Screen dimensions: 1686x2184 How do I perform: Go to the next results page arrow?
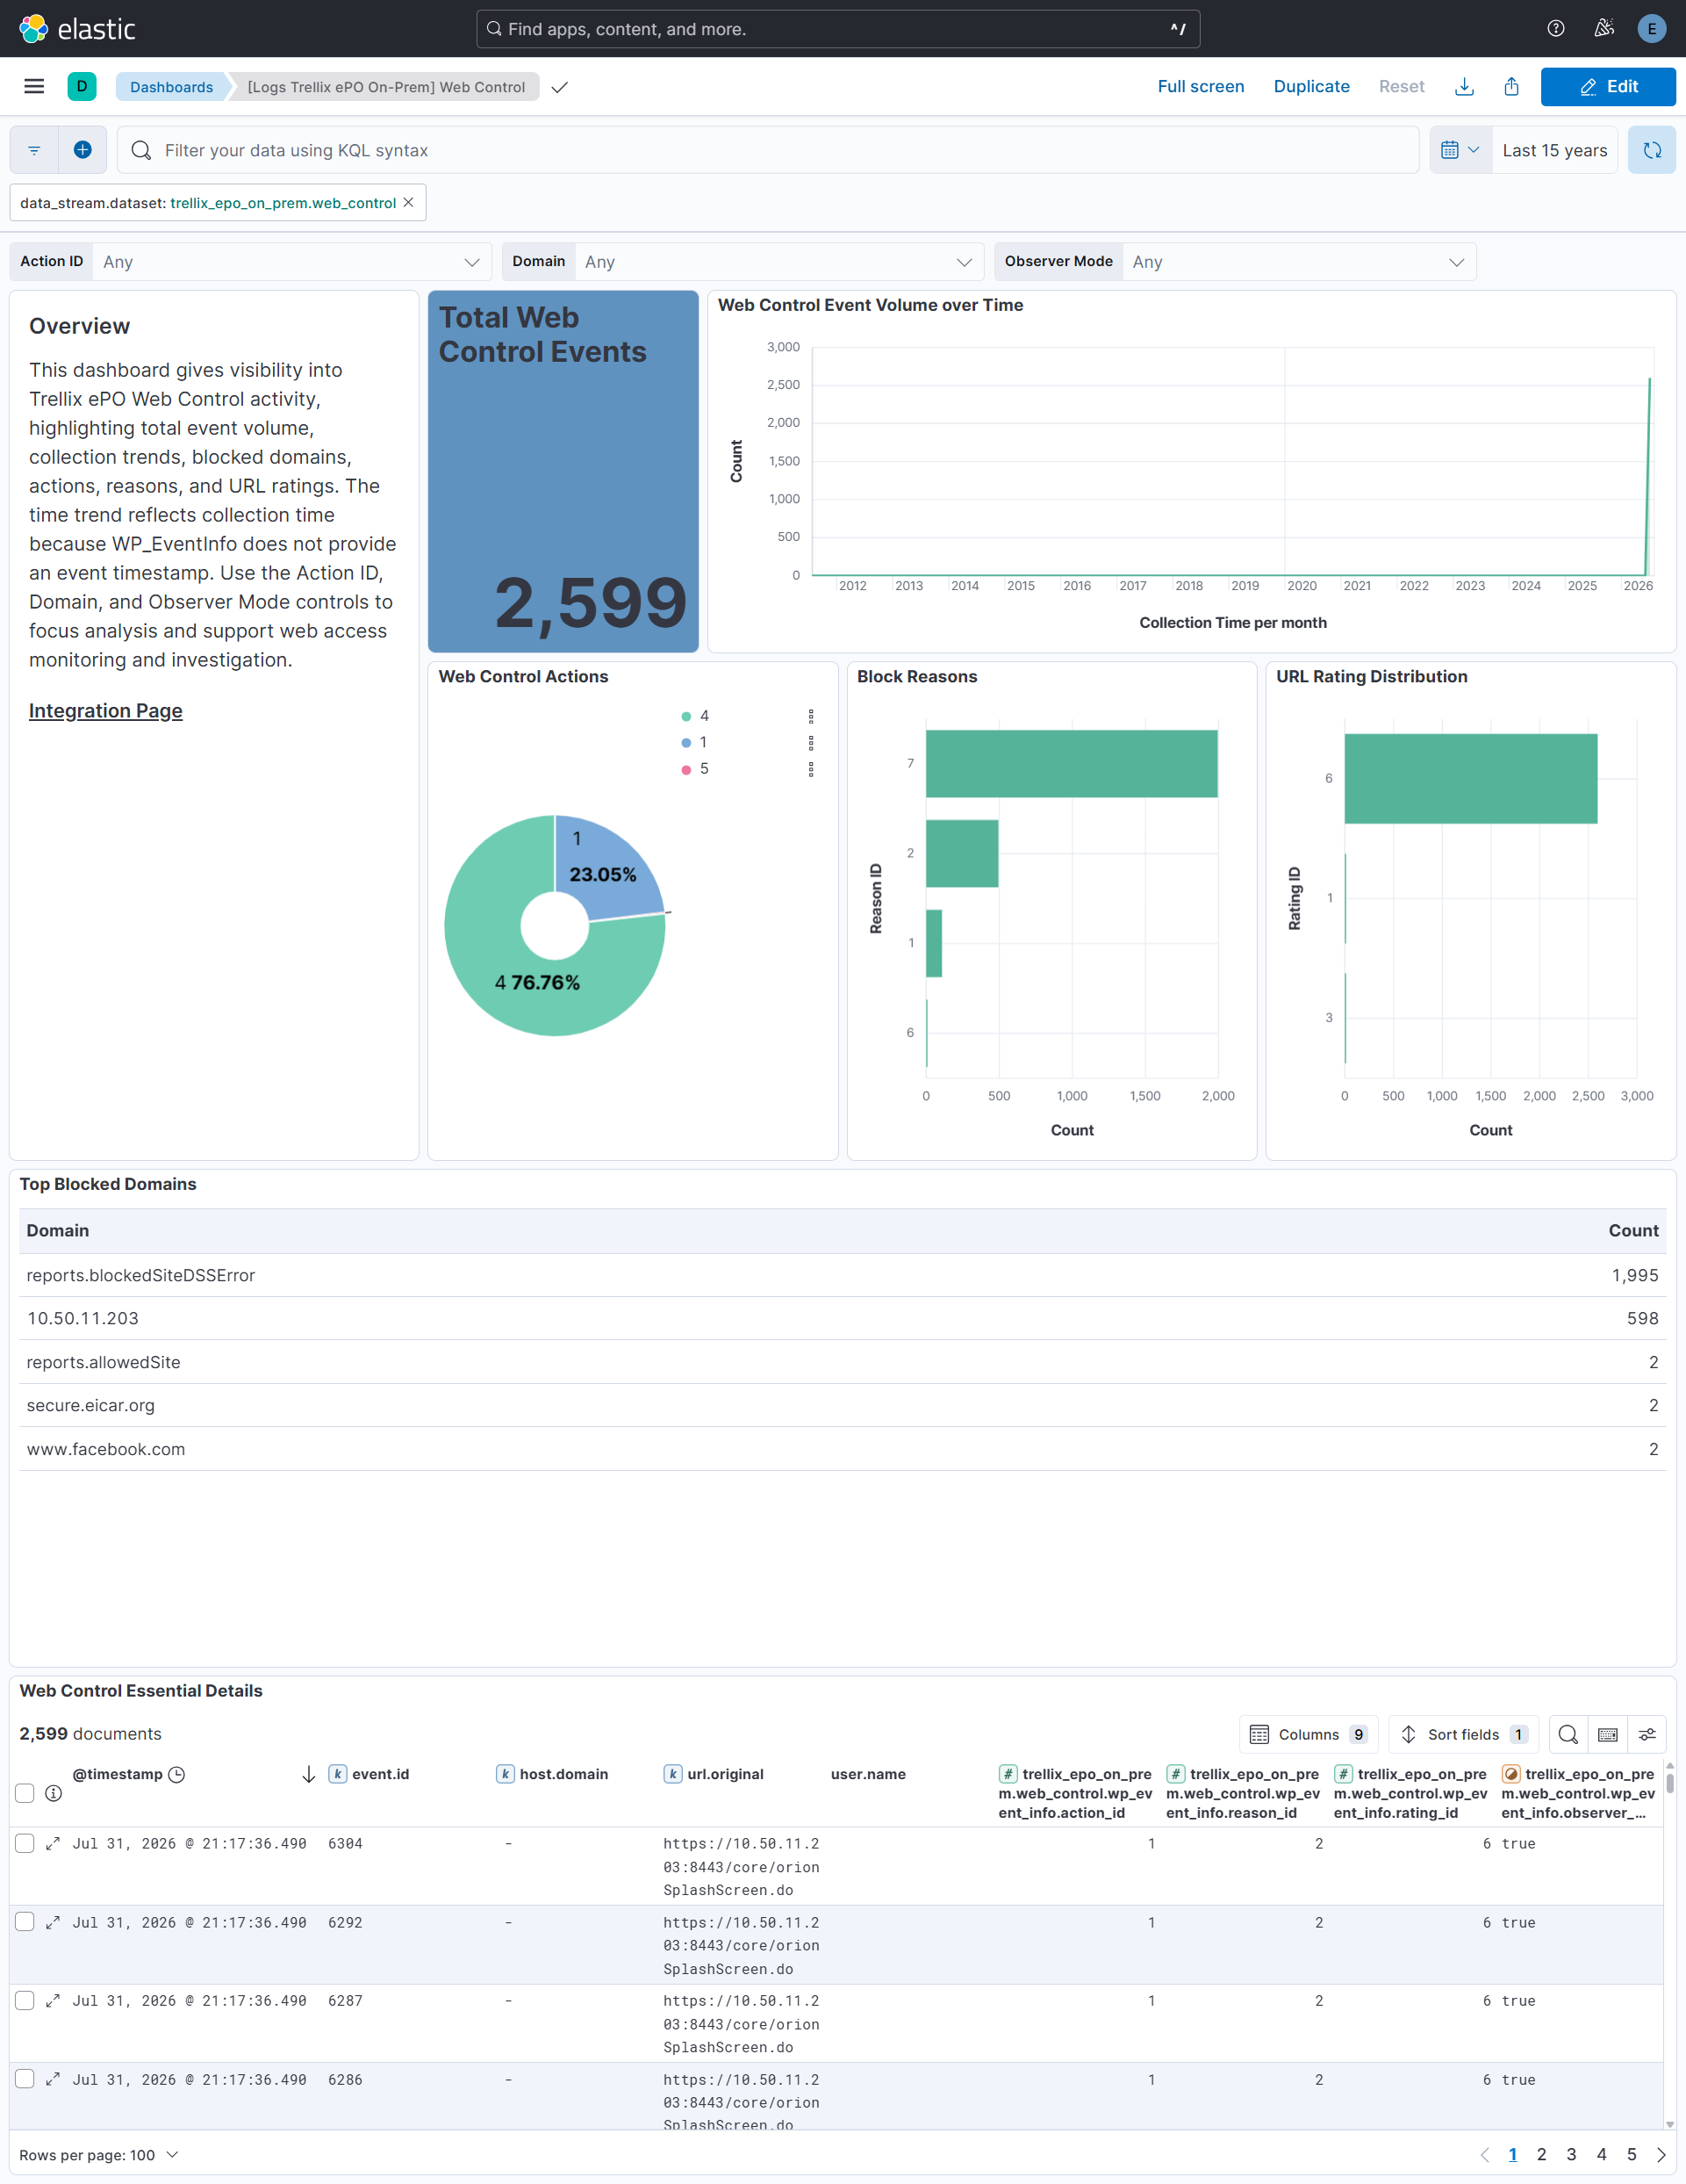point(1661,2155)
